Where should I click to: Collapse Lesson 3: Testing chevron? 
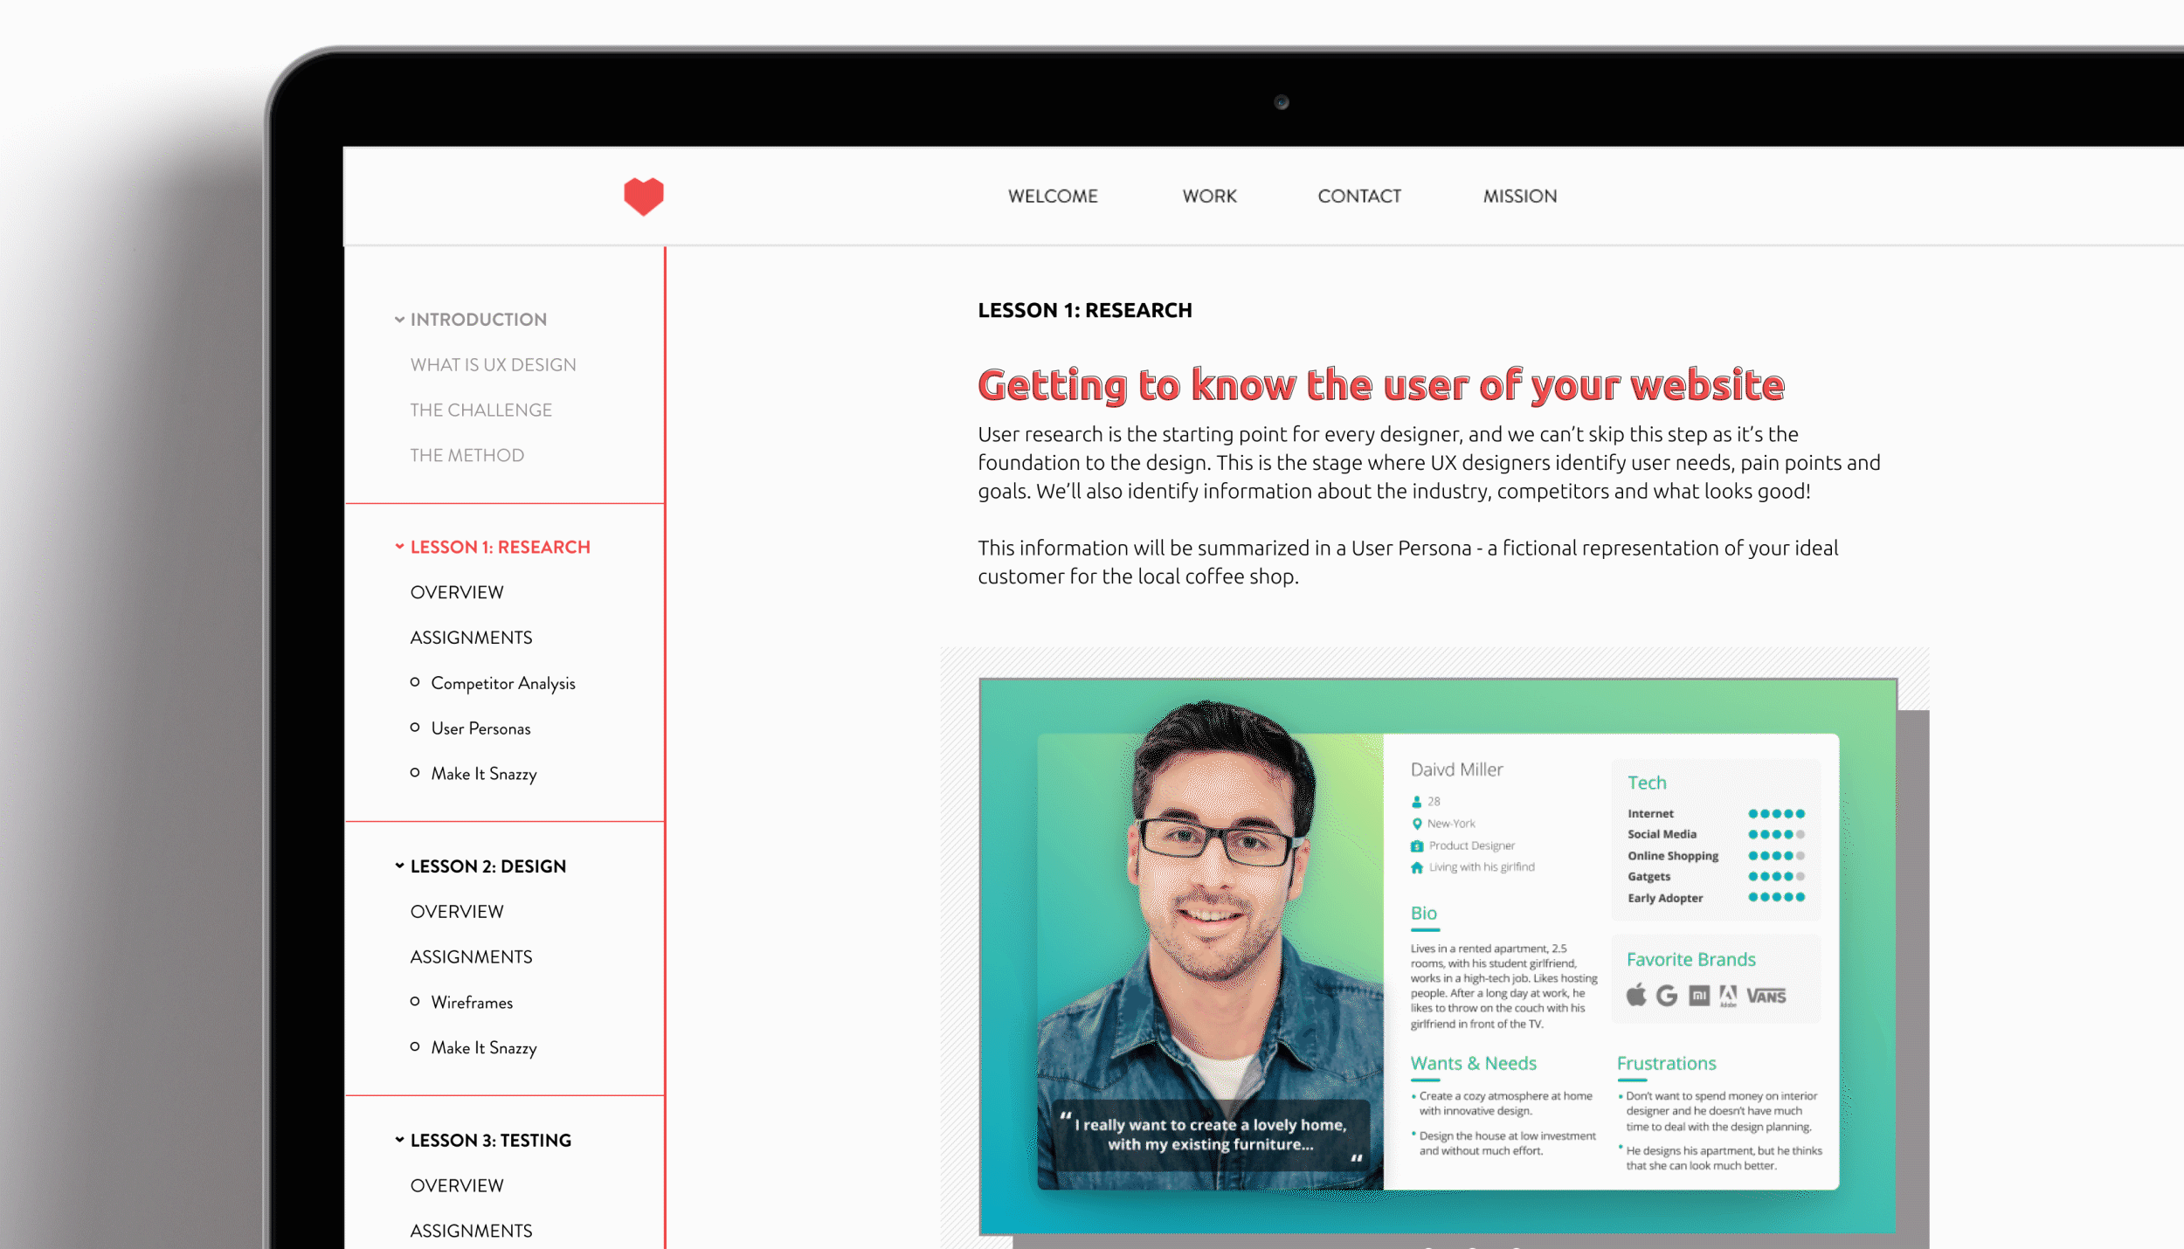[x=399, y=1140]
